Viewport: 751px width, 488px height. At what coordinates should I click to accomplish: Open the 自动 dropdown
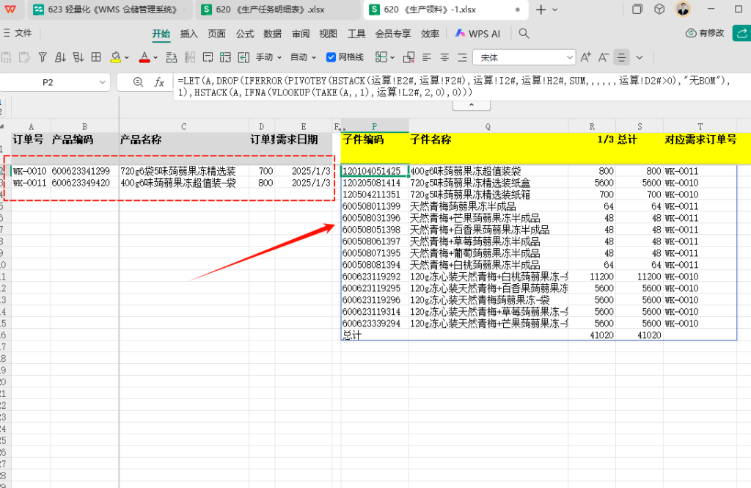[x=303, y=57]
